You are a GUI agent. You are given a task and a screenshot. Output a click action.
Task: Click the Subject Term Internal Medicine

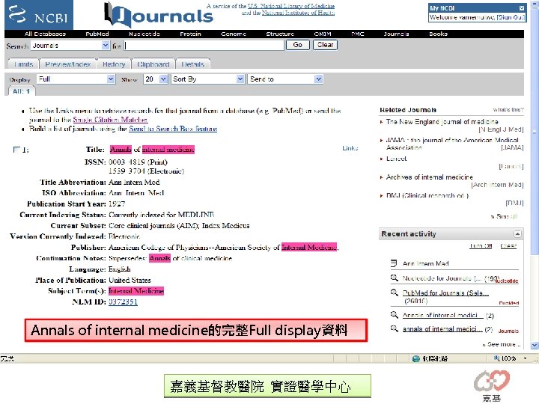(x=136, y=291)
